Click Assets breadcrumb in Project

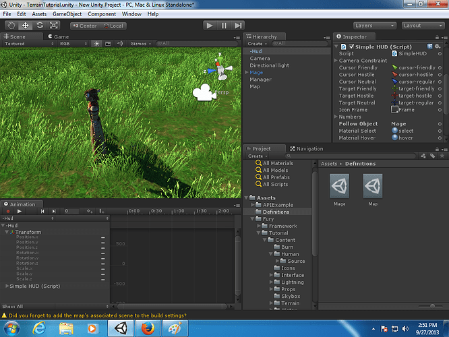(329, 164)
